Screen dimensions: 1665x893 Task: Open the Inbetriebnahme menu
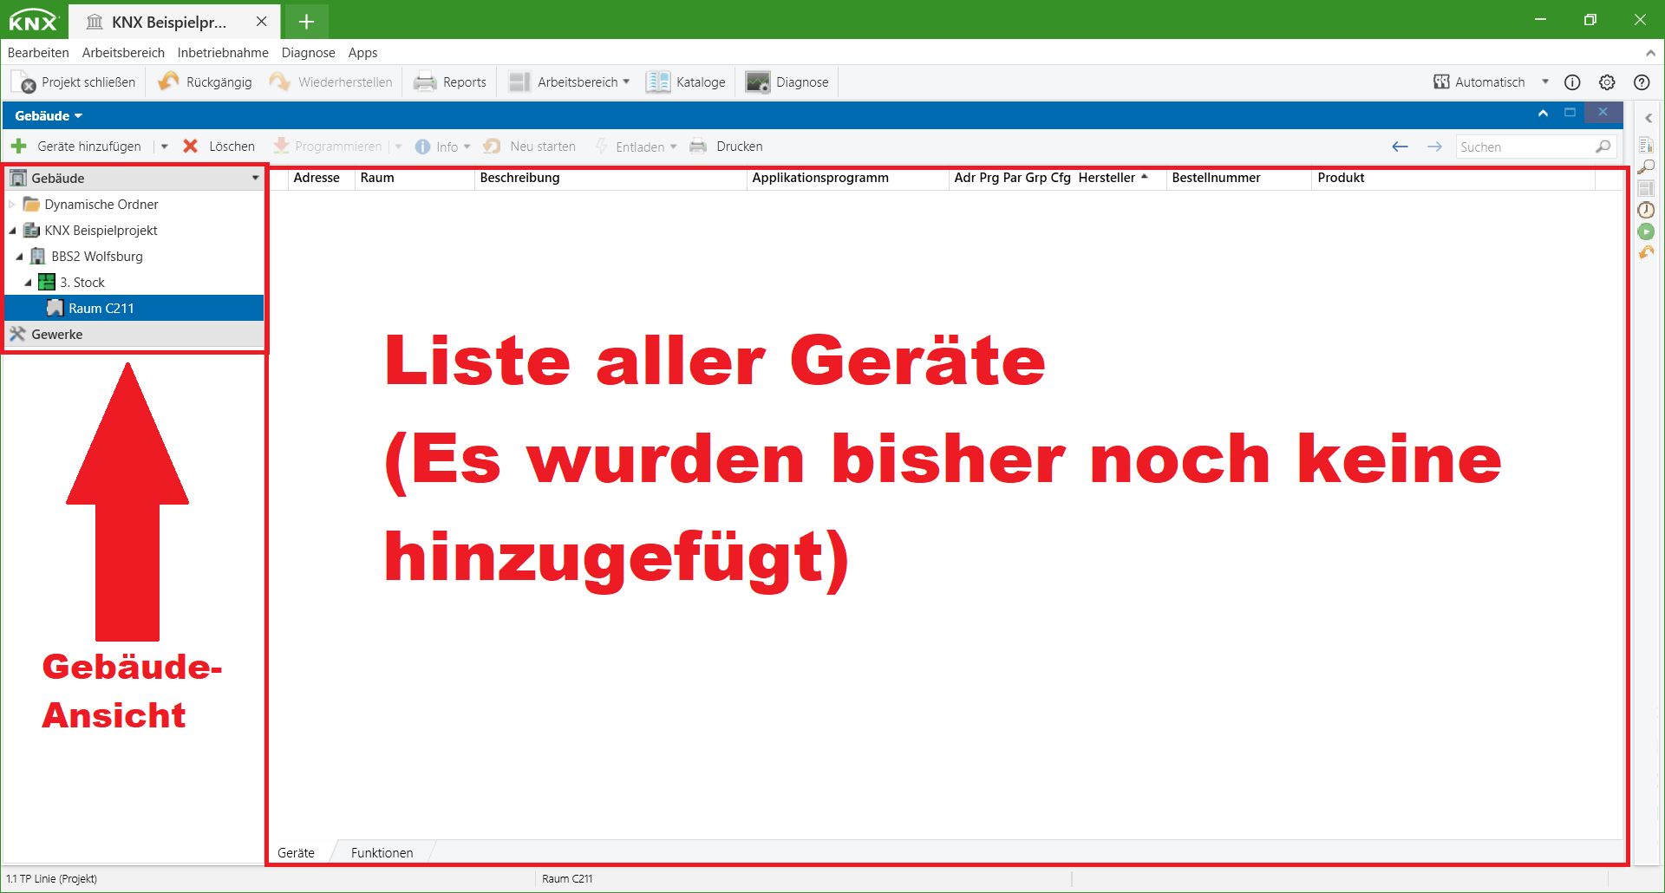click(x=223, y=53)
